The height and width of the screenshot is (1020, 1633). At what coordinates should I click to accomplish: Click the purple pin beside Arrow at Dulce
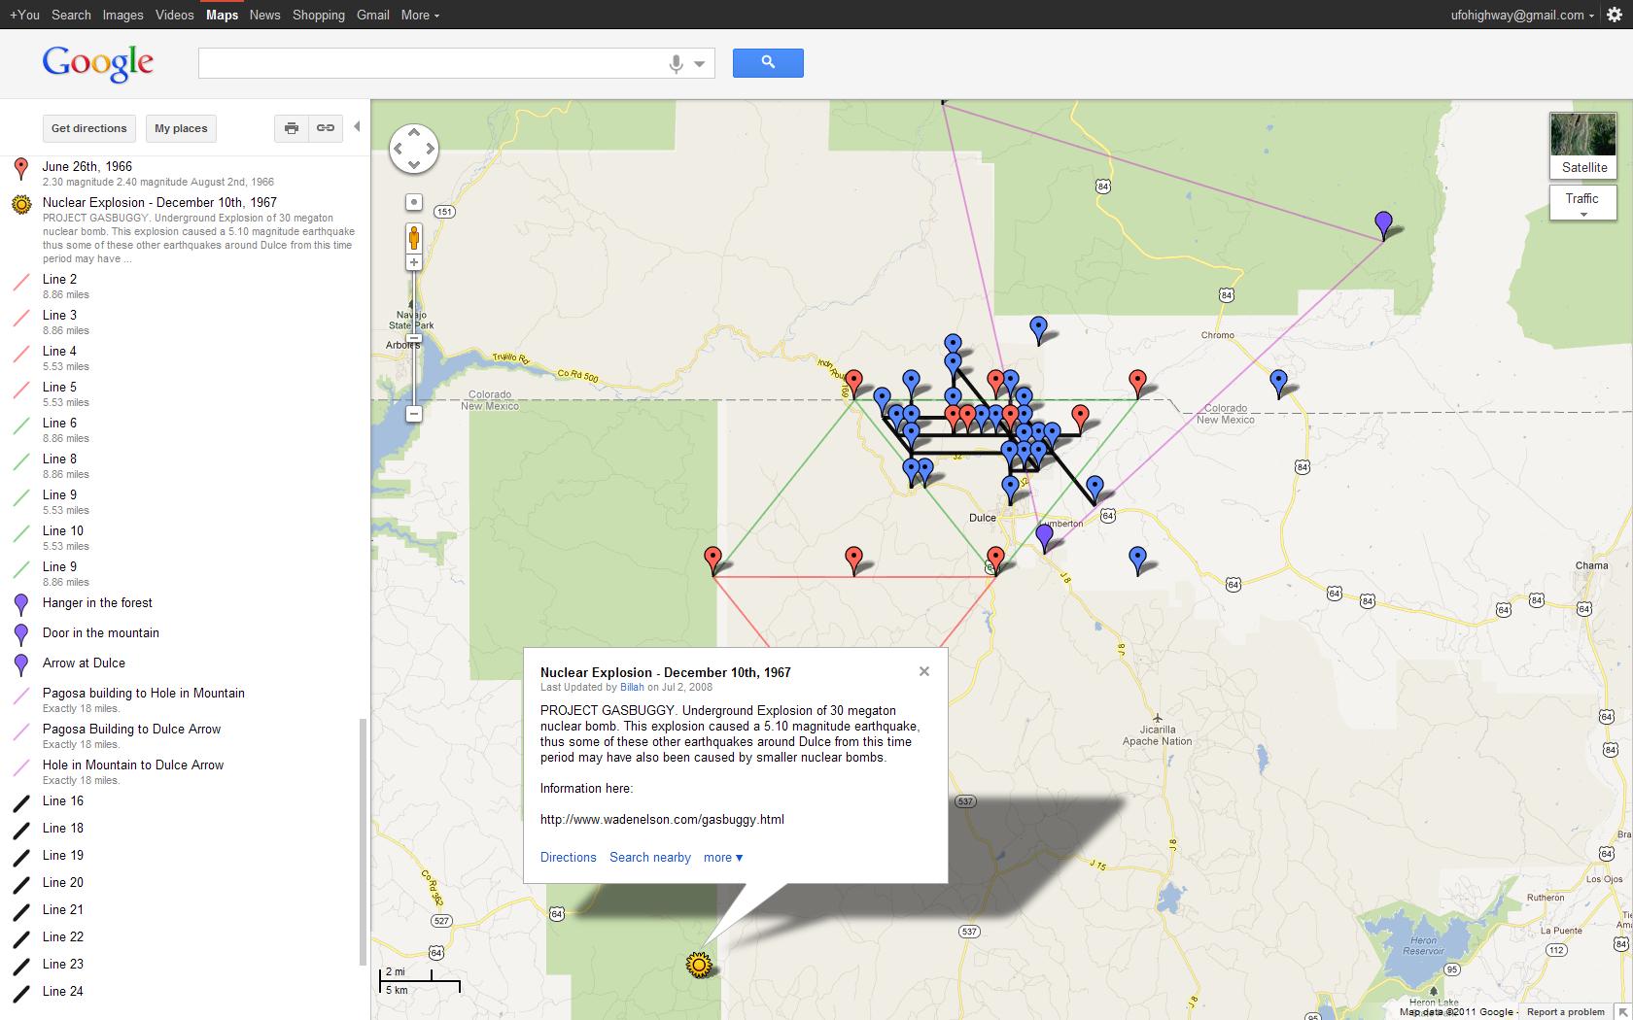21,664
